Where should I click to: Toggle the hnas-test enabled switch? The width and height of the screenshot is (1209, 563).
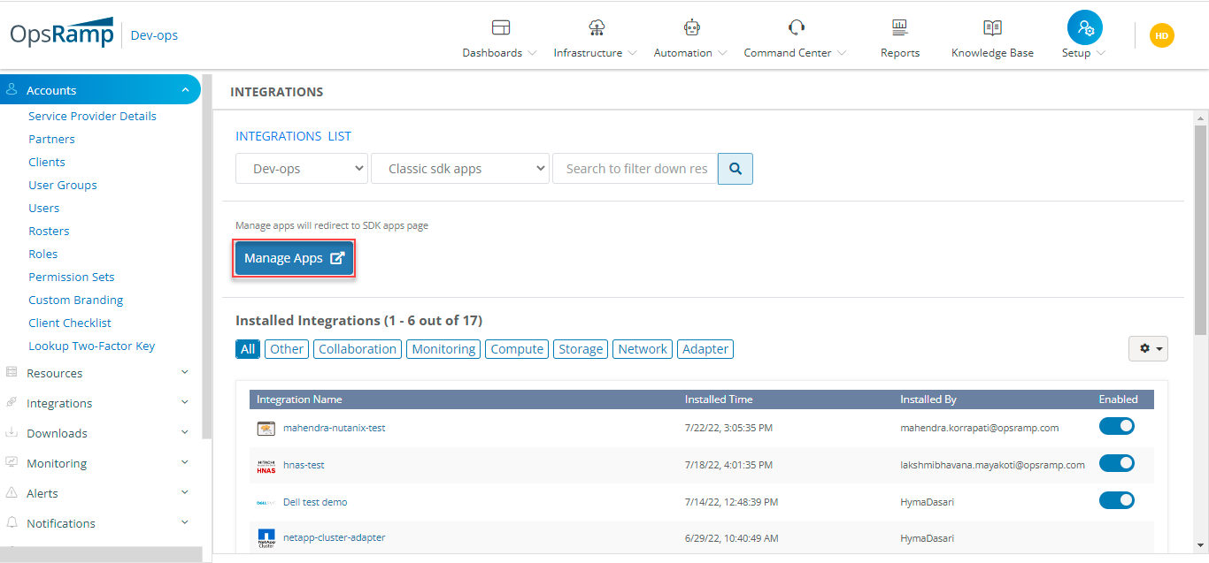(1116, 464)
